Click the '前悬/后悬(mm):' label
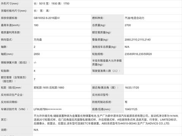Screen dimensions: 182x136 pos(102,109)
